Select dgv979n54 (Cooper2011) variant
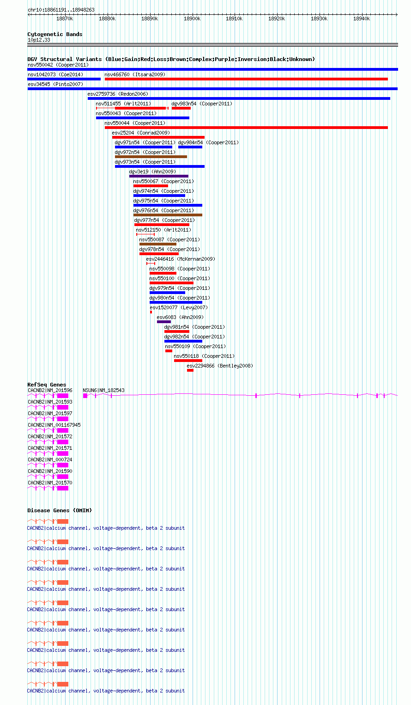The image size is (411, 705). tap(167, 293)
